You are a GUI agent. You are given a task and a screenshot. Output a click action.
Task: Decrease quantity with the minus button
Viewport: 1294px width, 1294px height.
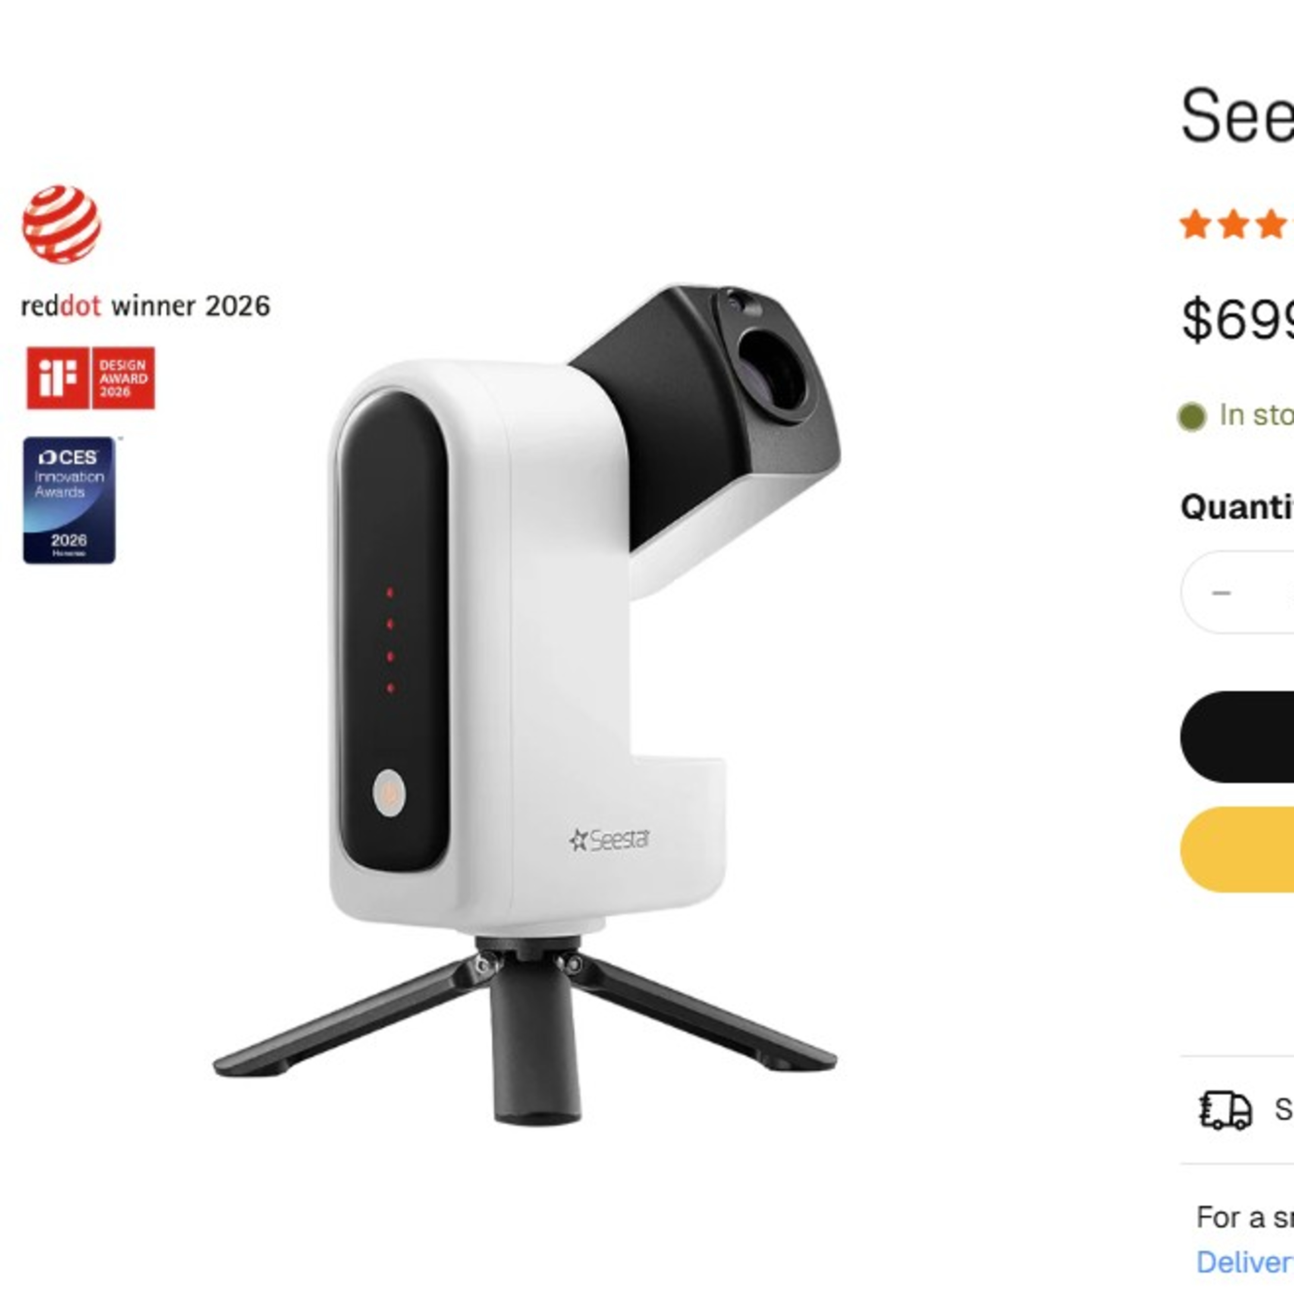click(x=1222, y=593)
